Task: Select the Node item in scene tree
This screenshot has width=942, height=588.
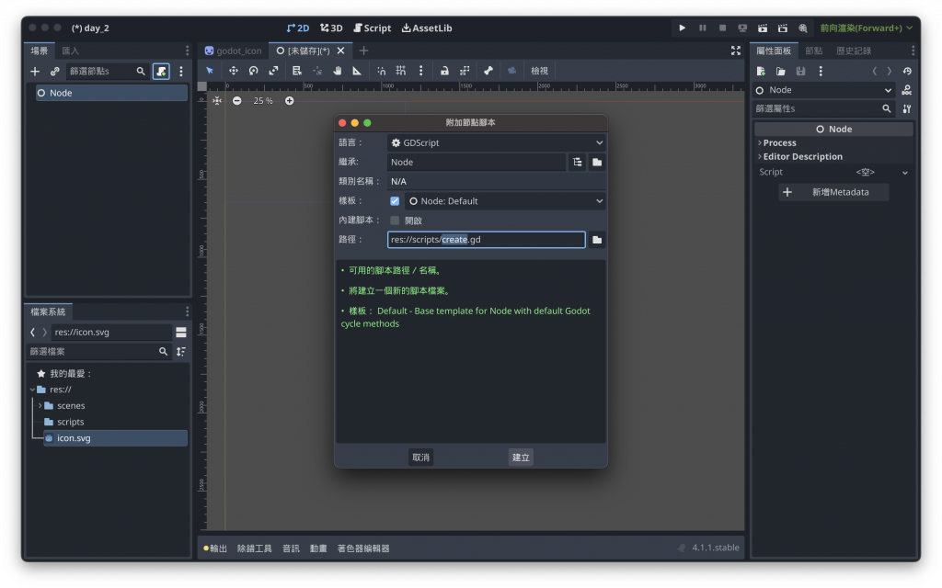Action: (111, 93)
